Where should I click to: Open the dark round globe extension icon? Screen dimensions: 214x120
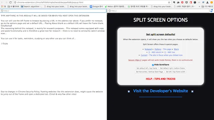(195, 2)
